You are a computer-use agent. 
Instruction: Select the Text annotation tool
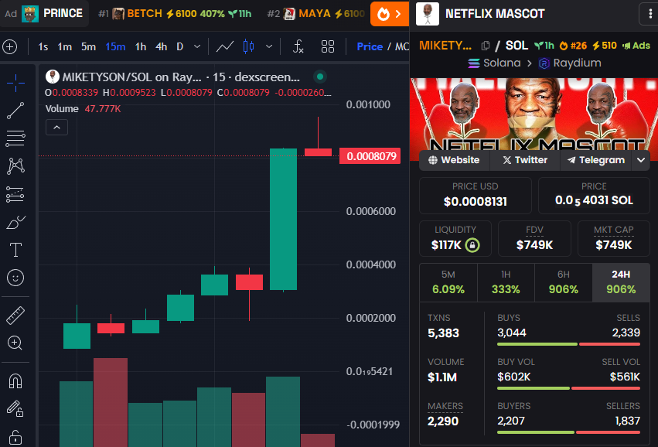point(15,250)
